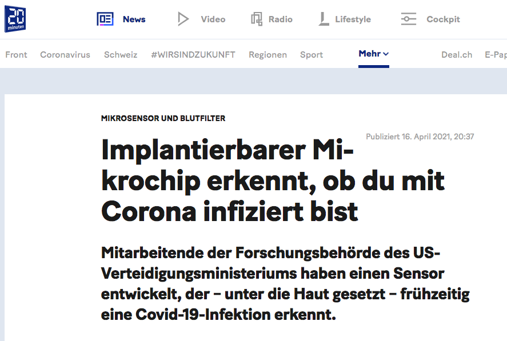Open the E-Paper link
The height and width of the screenshot is (341, 507).
pyautogui.click(x=496, y=55)
